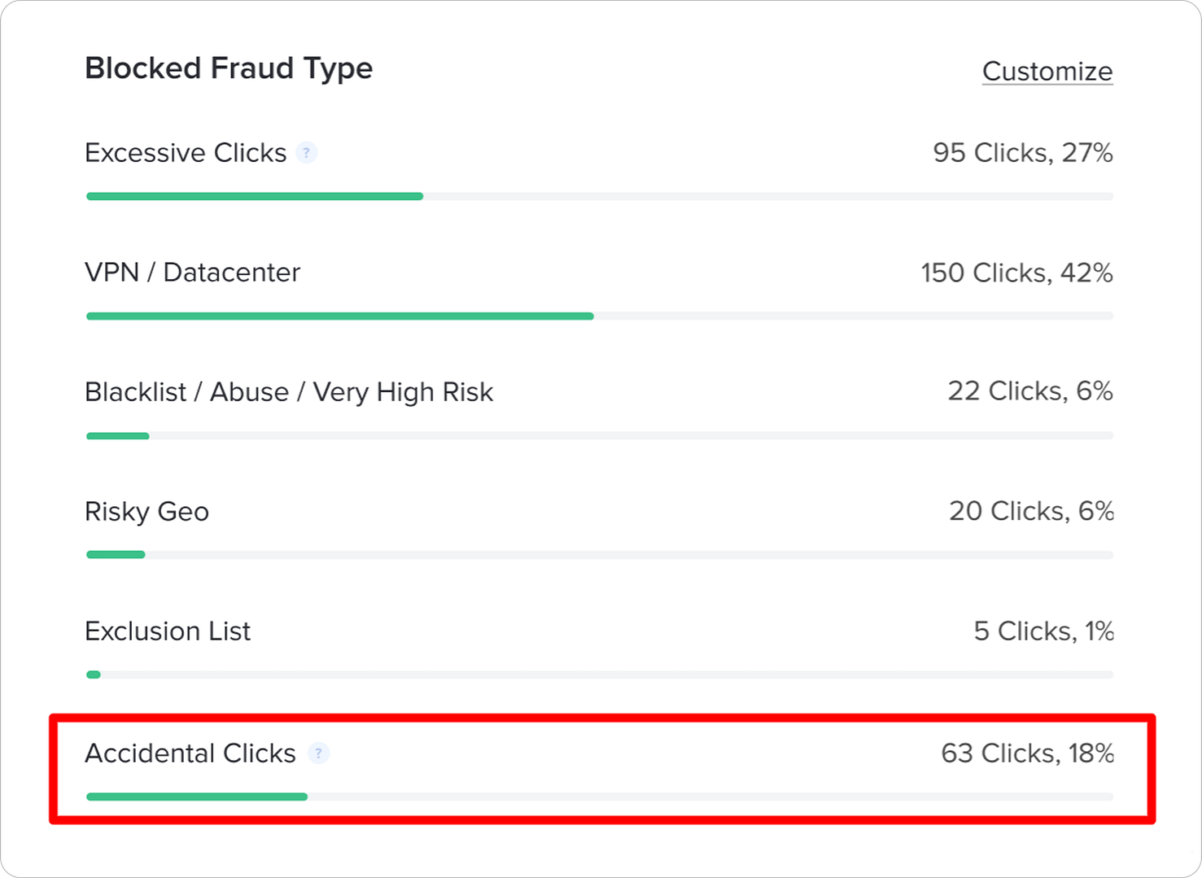Click the Blocked Fraud Type heading

pos(229,68)
